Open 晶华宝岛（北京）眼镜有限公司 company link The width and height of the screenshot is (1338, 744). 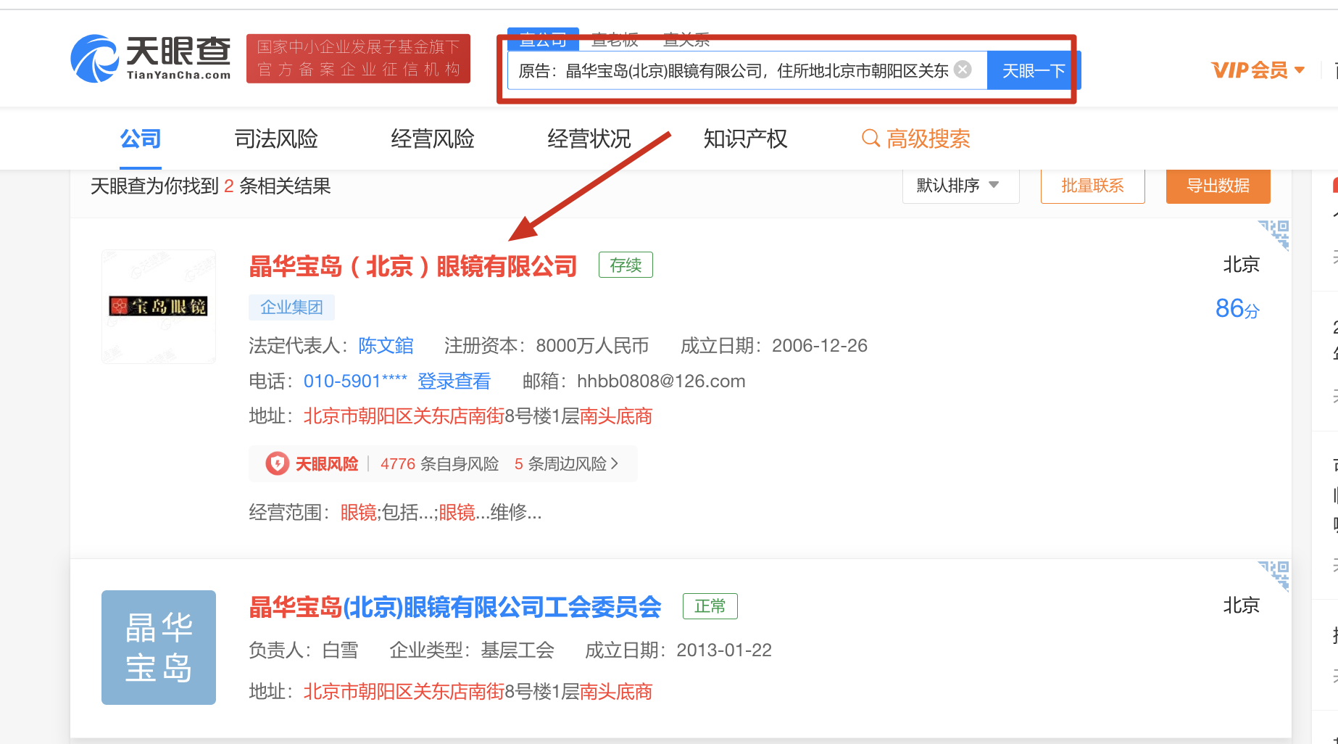point(412,266)
